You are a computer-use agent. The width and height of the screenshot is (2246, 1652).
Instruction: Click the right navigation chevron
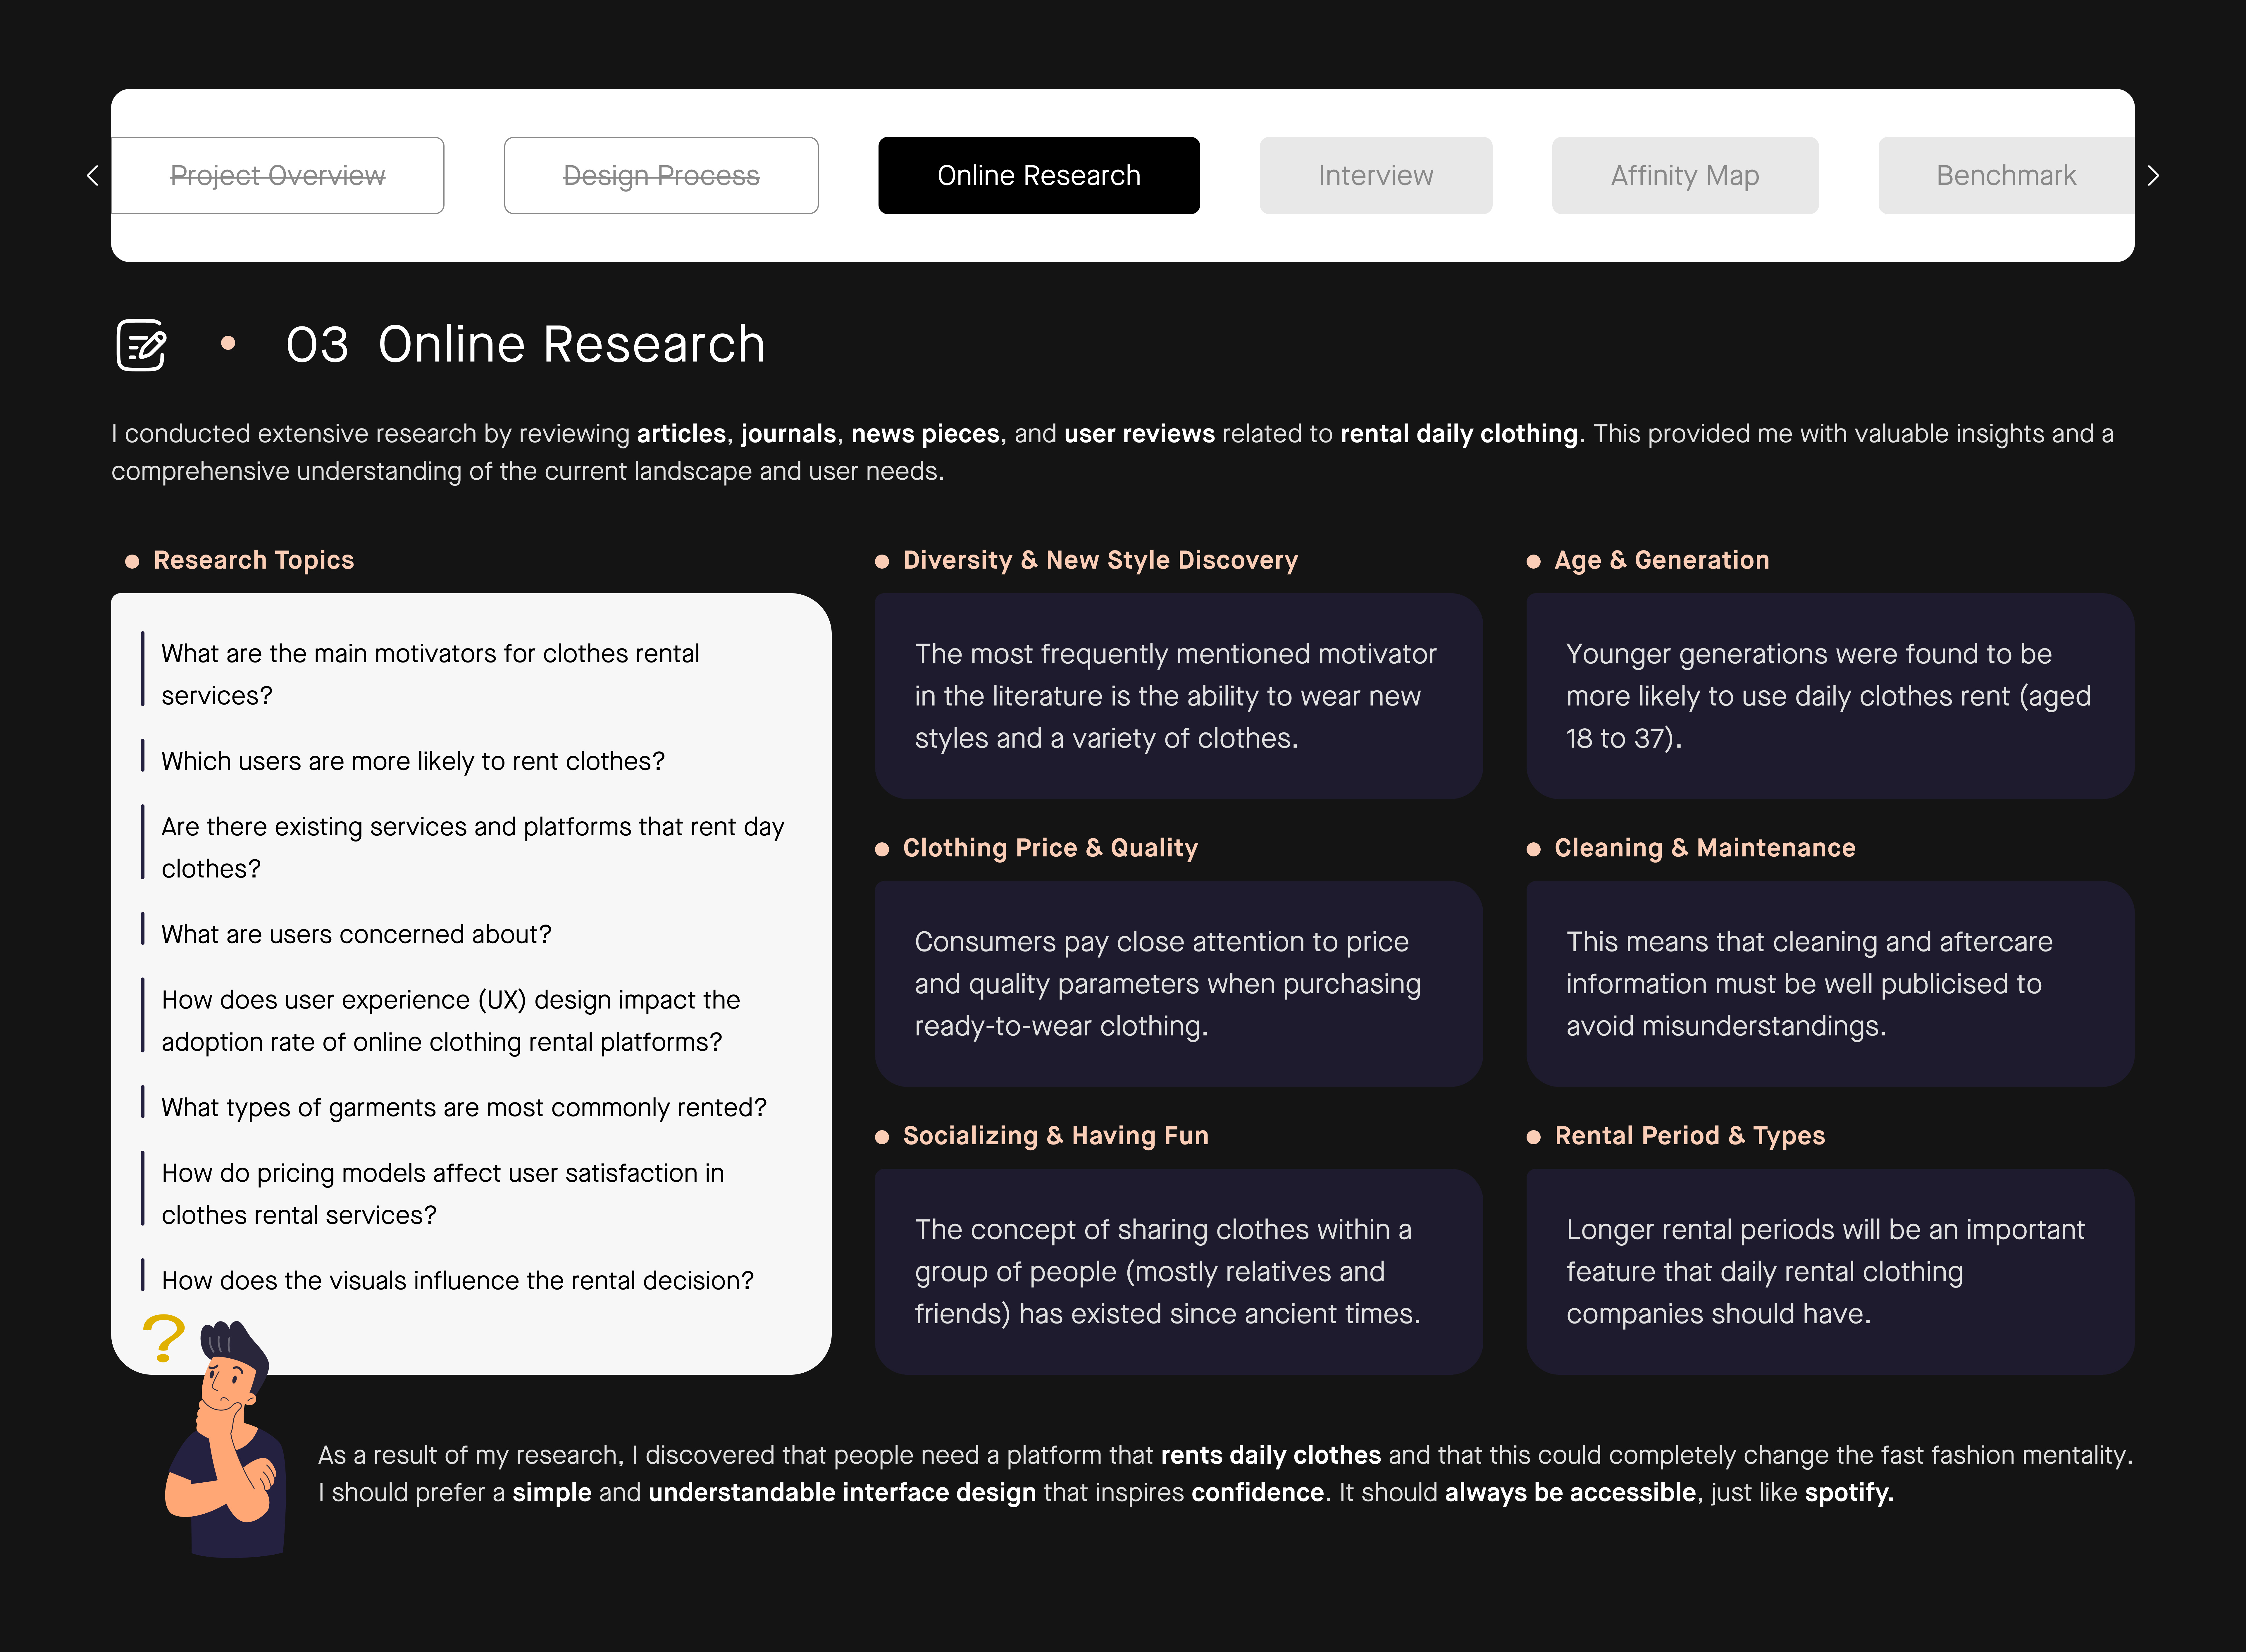[2154, 175]
